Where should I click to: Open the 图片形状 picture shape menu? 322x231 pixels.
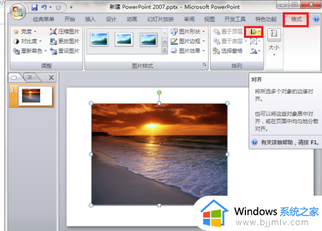pos(188,32)
